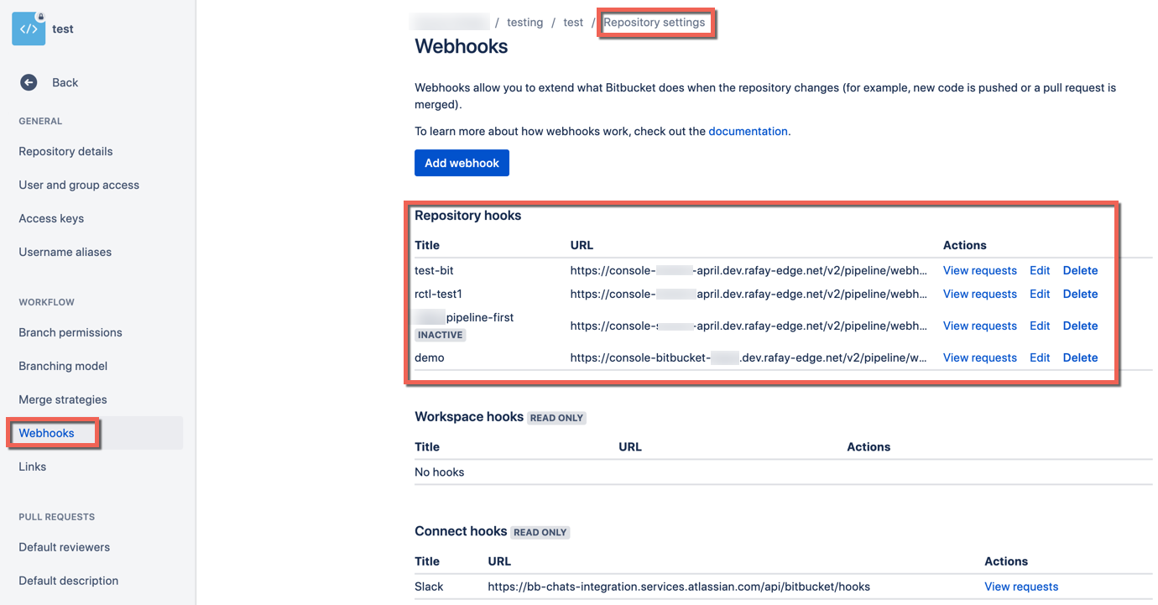Click the testing breadcrumb link

[524, 23]
